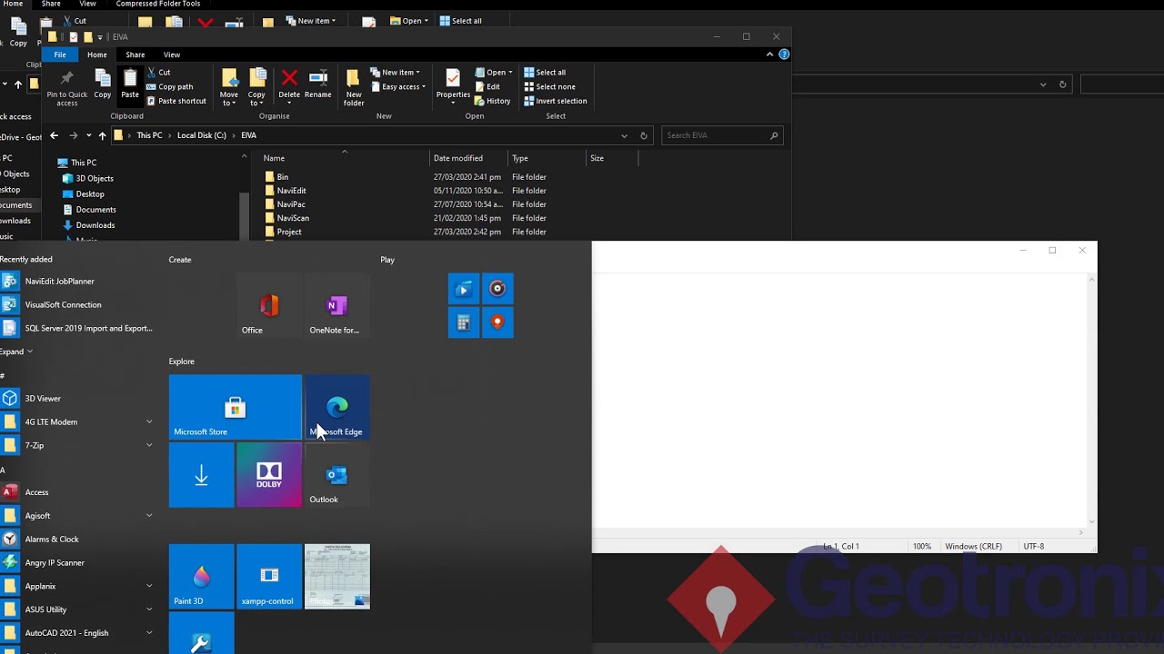Create a New folder from ribbon
This screenshot has height=654, width=1164.
click(354, 87)
